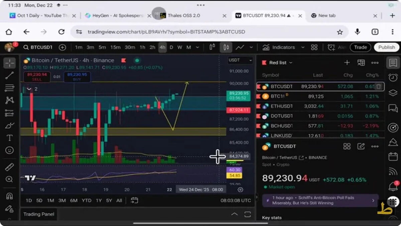Click the blue BUY price button
Viewport: 401px width, 226px height.
(77, 77)
